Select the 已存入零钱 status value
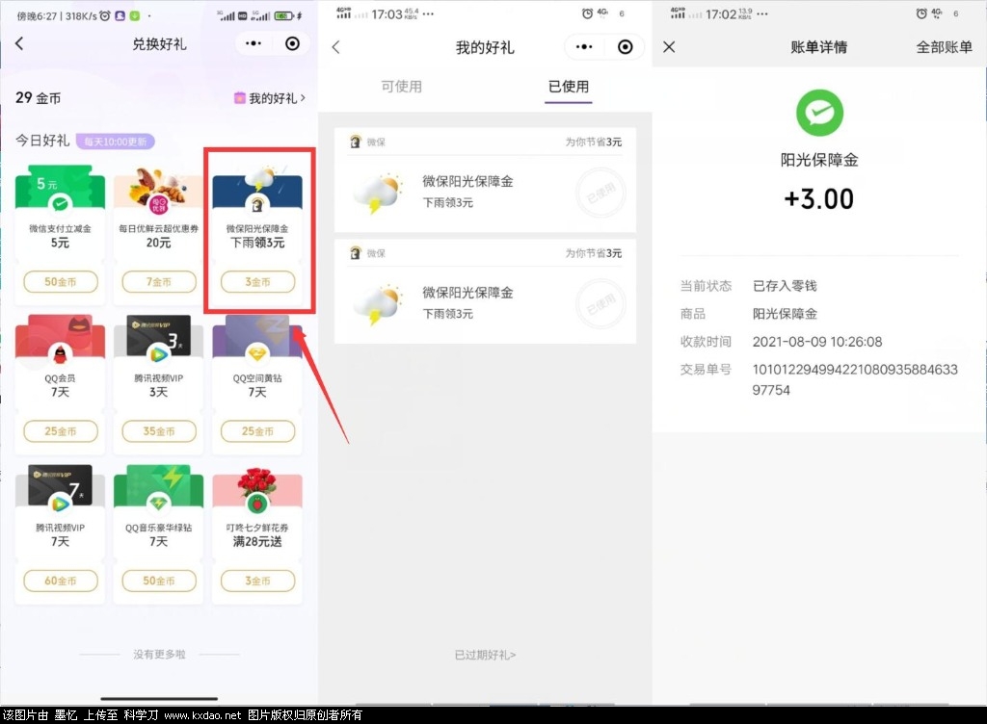The width and height of the screenshot is (987, 724). (785, 286)
